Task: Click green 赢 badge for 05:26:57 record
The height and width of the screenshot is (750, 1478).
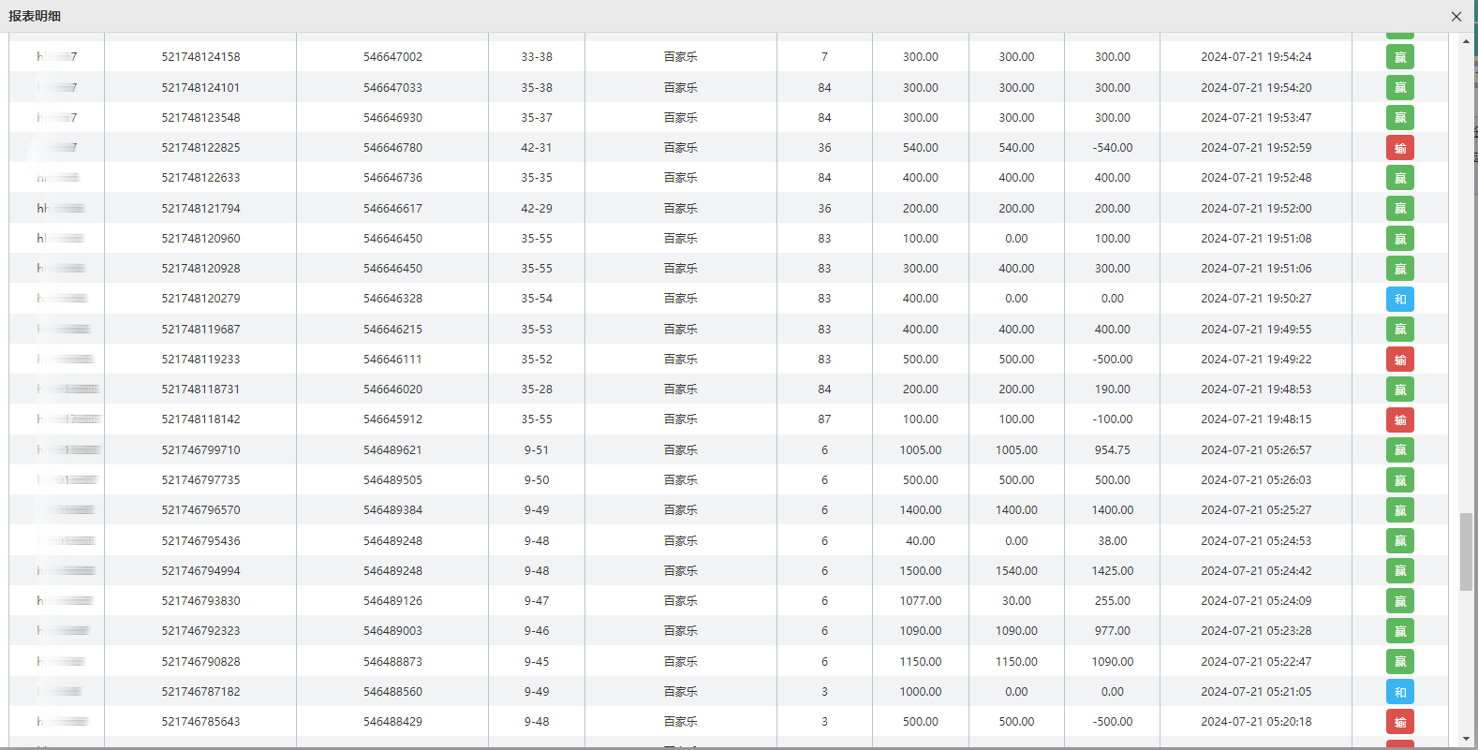Action: [1399, 450]
